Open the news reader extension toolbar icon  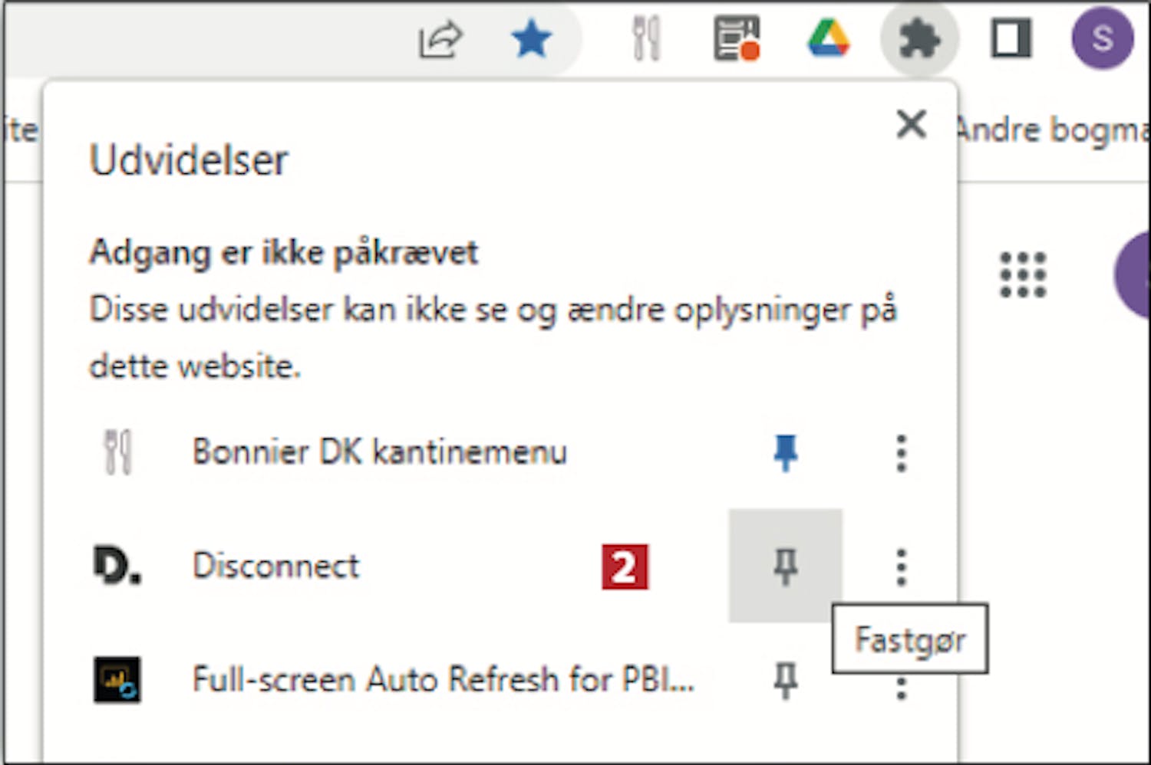(x=737, y=38)
